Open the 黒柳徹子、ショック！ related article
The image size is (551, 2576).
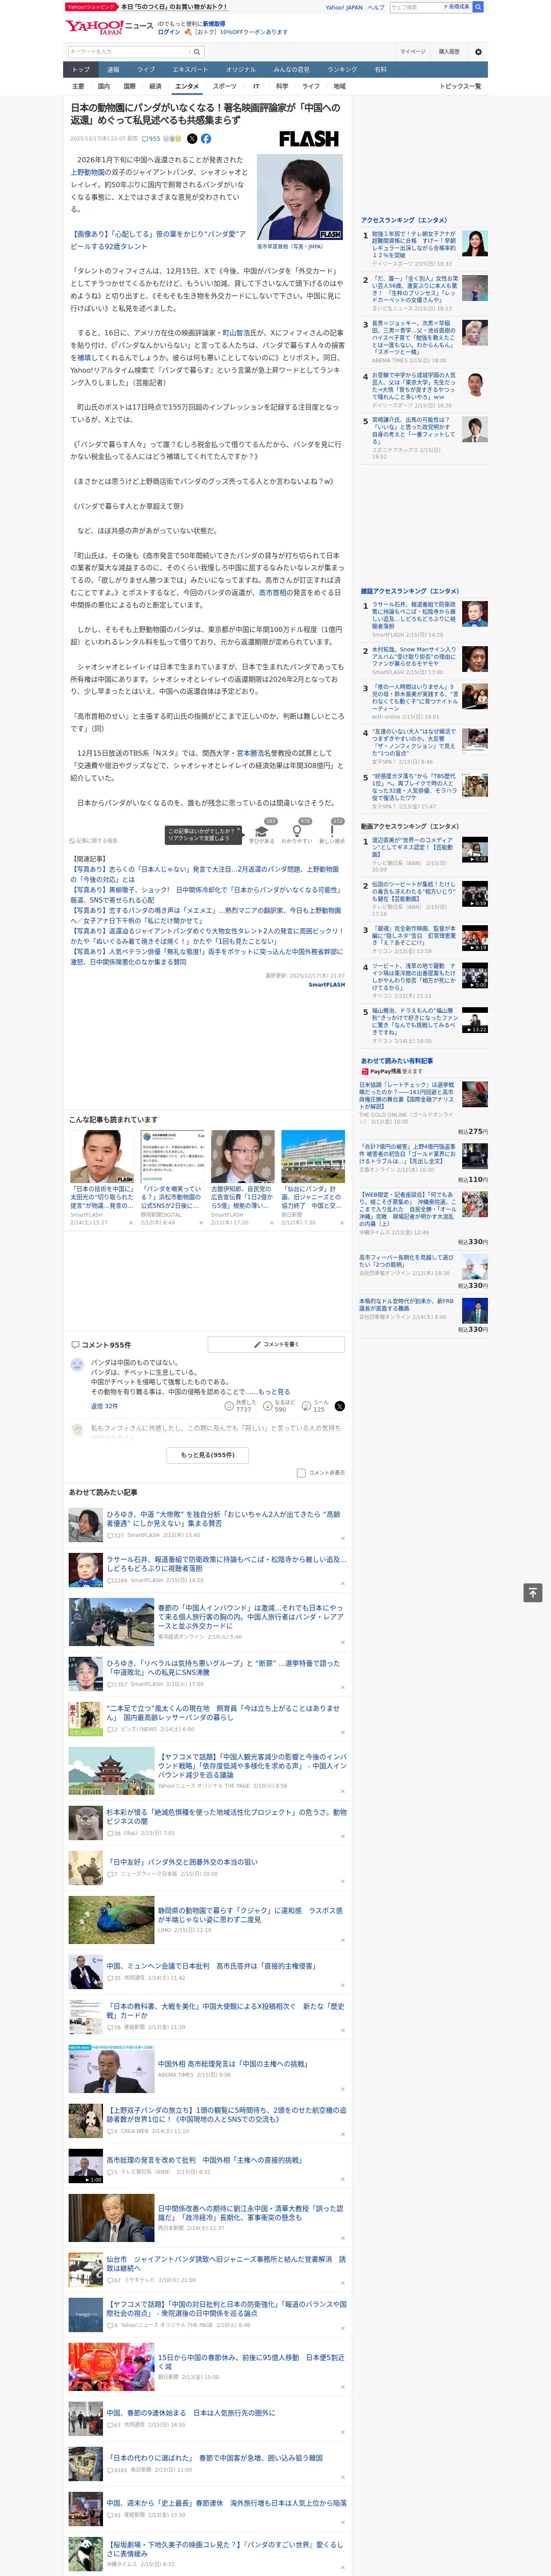point(205,895)
